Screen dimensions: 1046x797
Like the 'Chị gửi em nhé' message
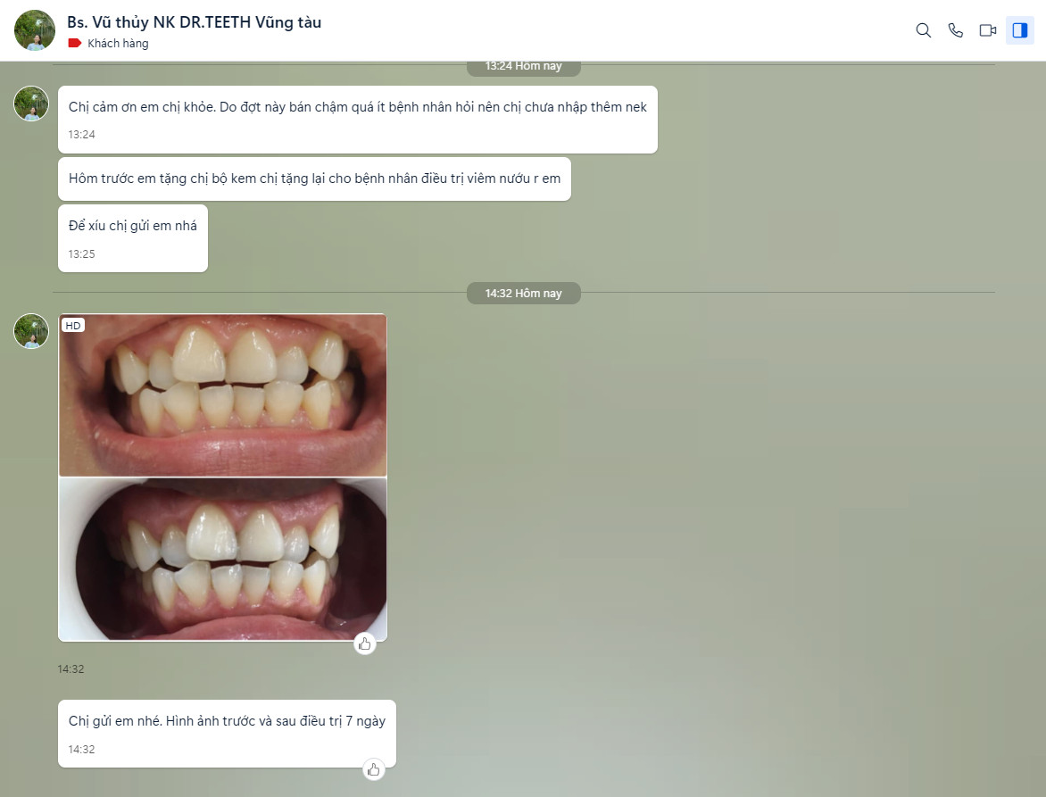(374, 769)
